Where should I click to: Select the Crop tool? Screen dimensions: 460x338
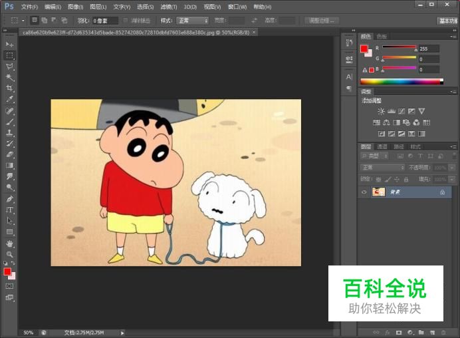[9, 88]
